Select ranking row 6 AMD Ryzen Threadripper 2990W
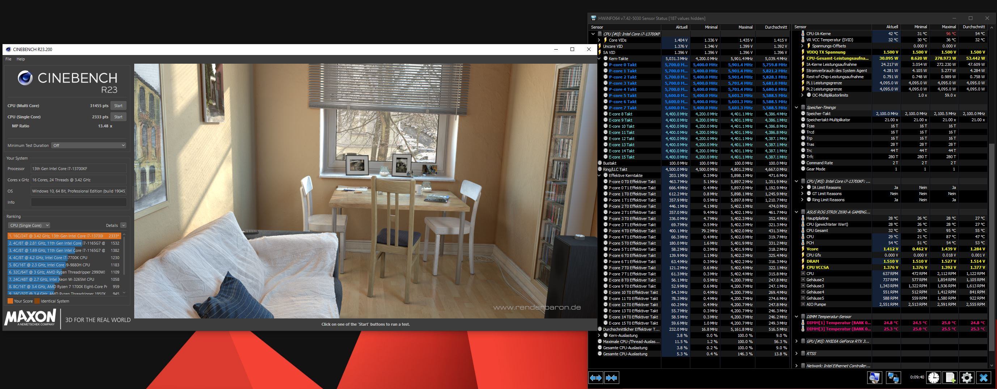Viewport: 997px width, 389px height. click(x=64, y=272)
